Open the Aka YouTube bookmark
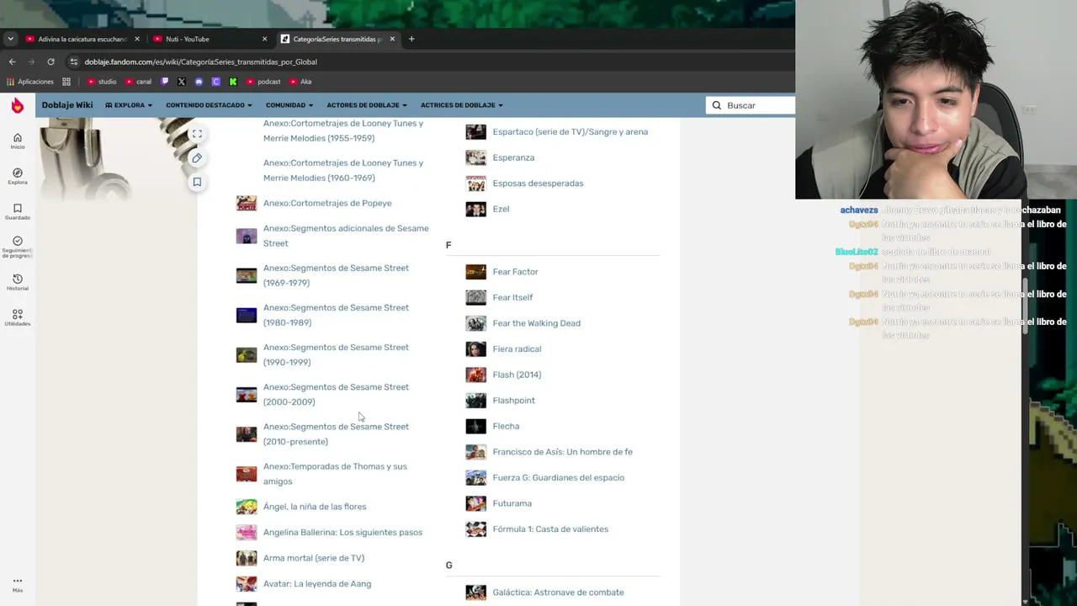The height and width of the screenshot is (606, 1077). tap(300, 82)
